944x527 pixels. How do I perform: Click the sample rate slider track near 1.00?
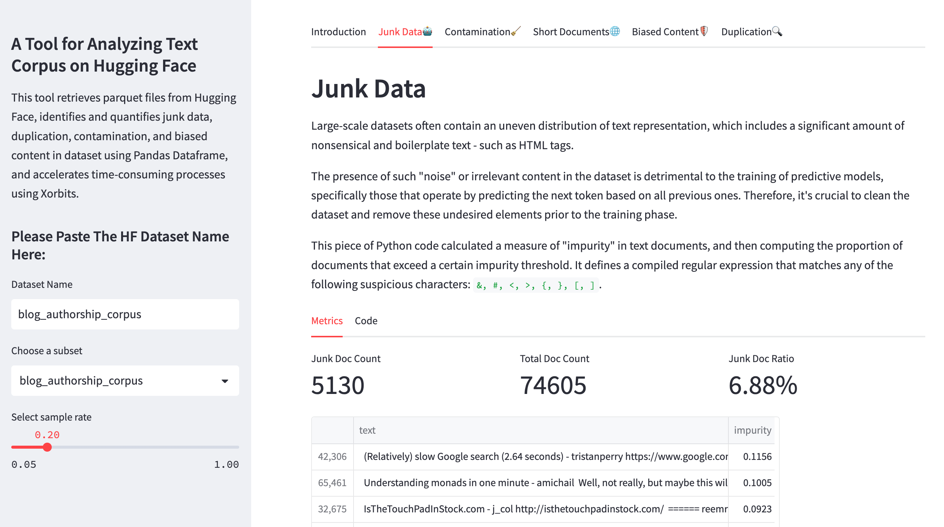(x=234, y=447)
